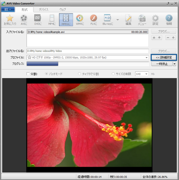
Task: Open the size limit 640 dropdown
Action: (146, 74)
